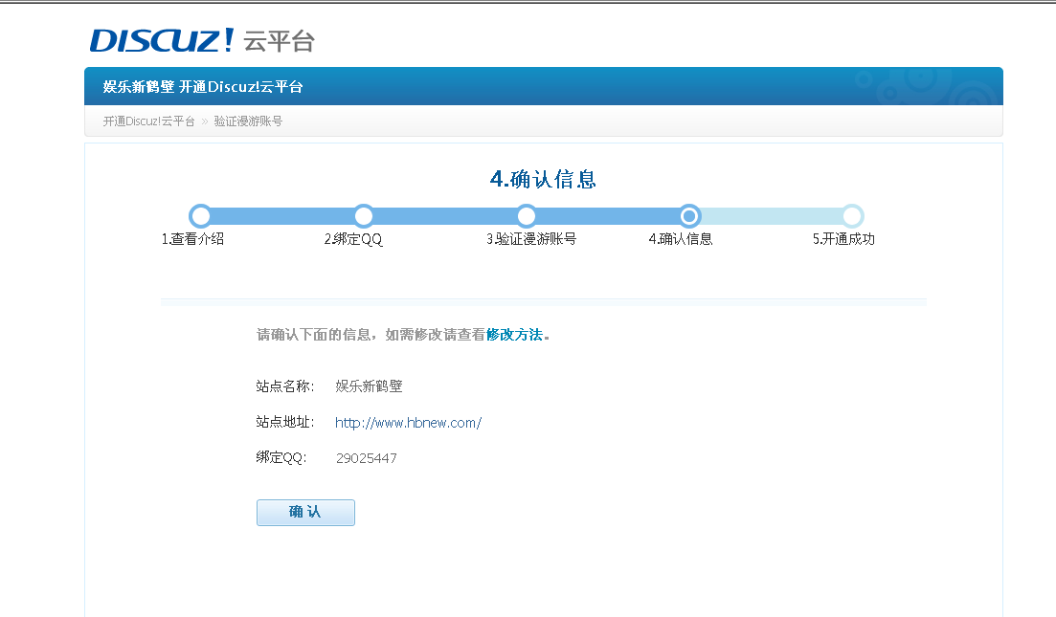Open the http://www.hbnew.com/ site link
The height and width of the screenshot is (617, 1056).
pos(408,423)
